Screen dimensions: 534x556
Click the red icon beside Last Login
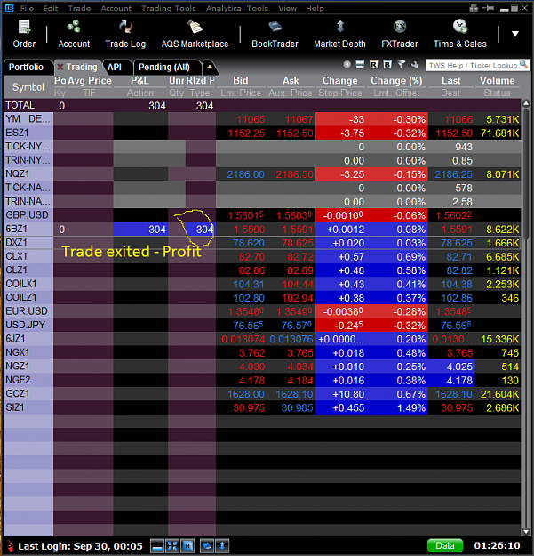pyautogui.click(x=11, y=546)
